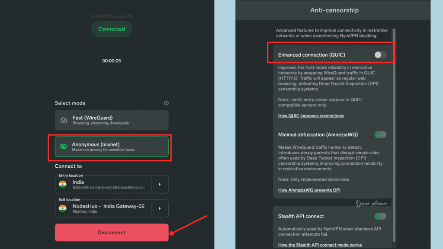
Task: Select Anonymous (mixnet) mode
Action: point(112,147)
